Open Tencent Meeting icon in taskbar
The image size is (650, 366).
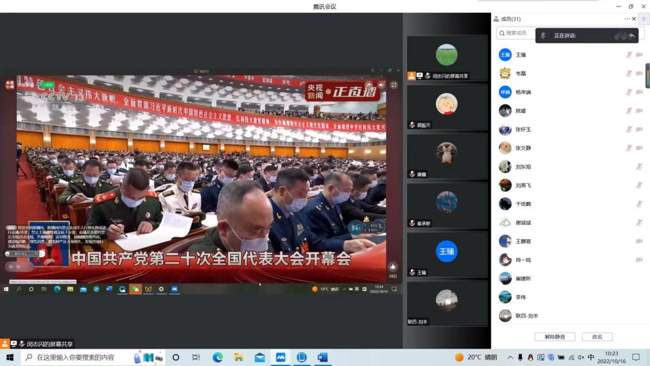pyautogui.click(x=281, y=357)
